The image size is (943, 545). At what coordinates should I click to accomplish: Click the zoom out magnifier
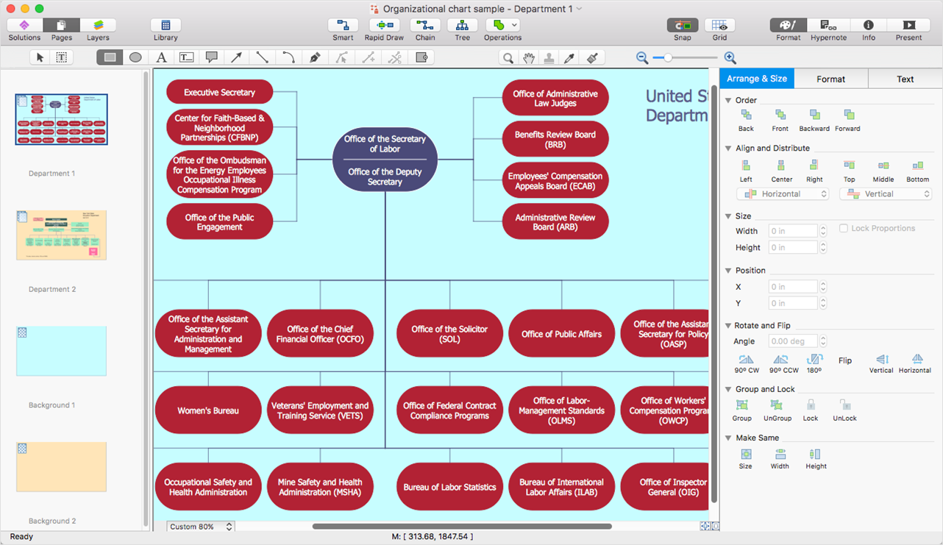[641, 57]
